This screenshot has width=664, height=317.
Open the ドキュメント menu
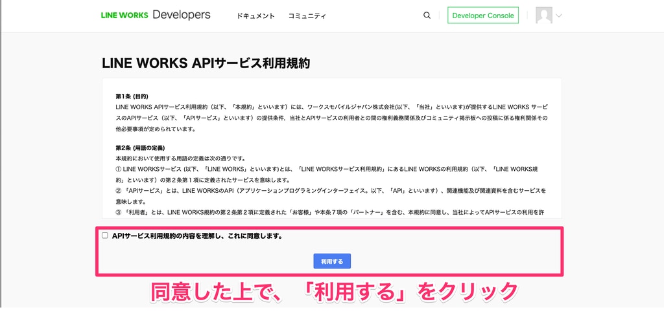pyautogui.click(x=255, y=16)
